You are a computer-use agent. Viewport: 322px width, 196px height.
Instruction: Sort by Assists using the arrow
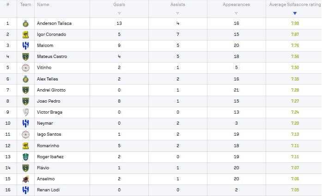pos(178,13)
